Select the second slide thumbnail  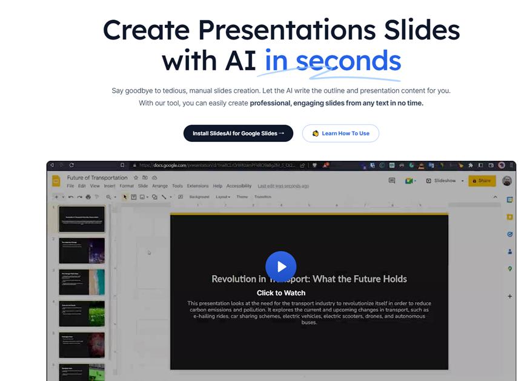(82, 250)
